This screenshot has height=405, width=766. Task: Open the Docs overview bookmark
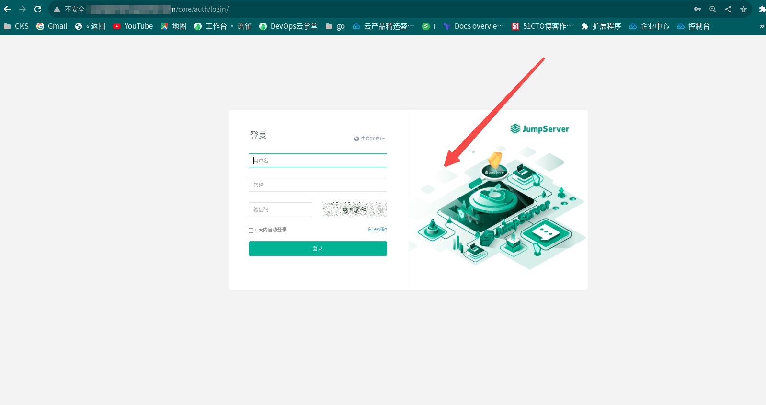473,26
